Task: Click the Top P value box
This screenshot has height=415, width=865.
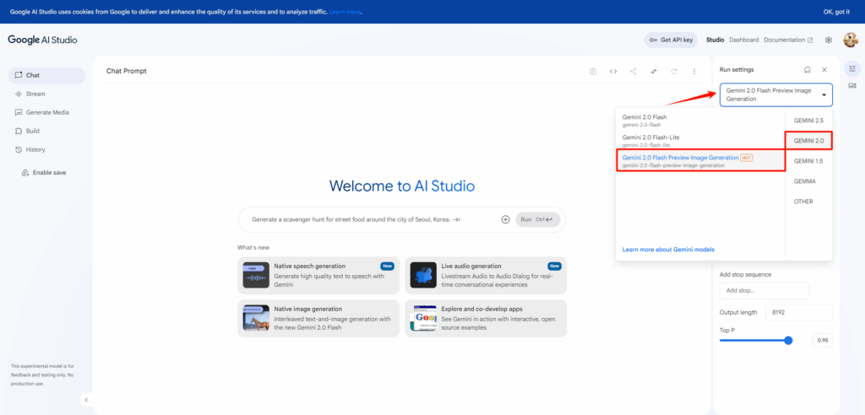Action: tap(822, 341)
